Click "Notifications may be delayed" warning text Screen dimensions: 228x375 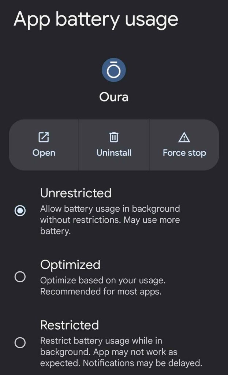tap(143, 363)
